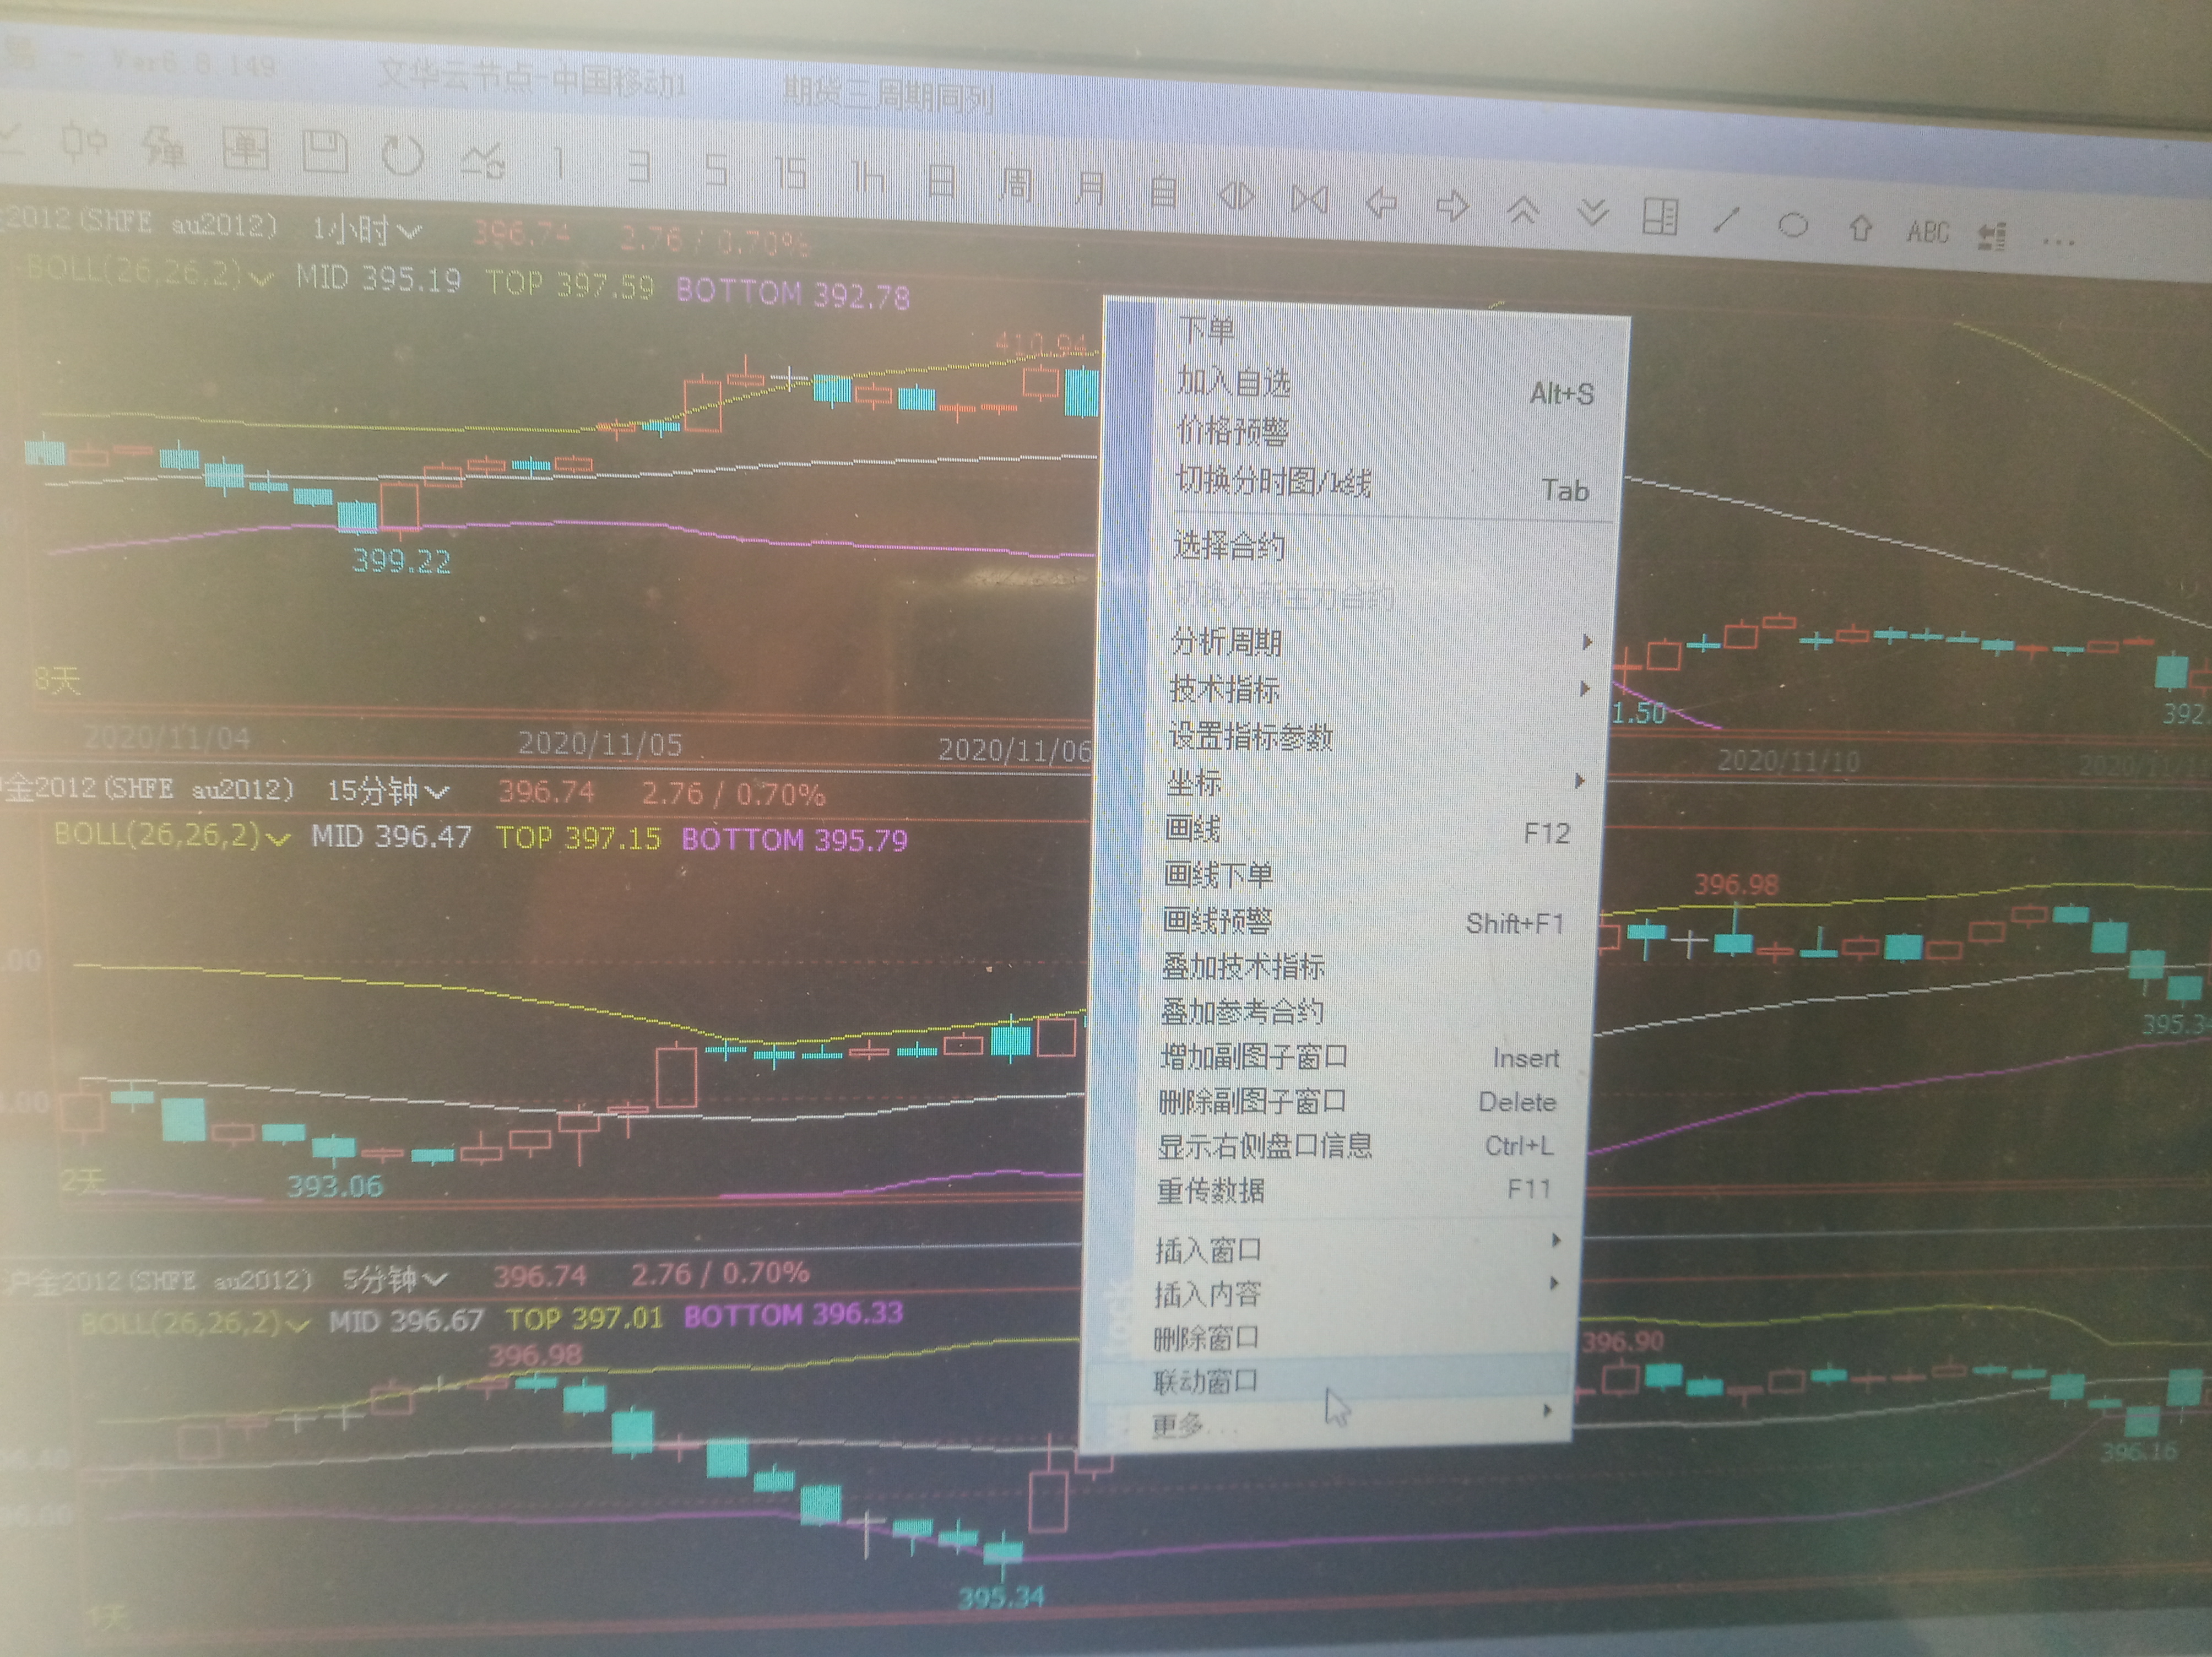Screen dimensions: 2212x1657
Task: Click the double up chevron icon
Action: click(x=1523, y=210)
